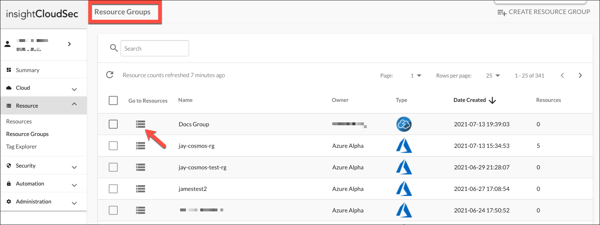Focus the resource group Search field
The image size is (600, 225).
pos(155,48)
